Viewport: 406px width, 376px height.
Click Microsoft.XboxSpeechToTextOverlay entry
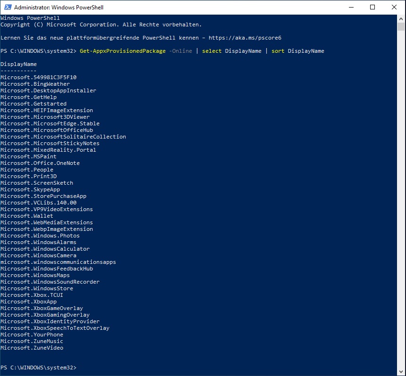(55, 327)
